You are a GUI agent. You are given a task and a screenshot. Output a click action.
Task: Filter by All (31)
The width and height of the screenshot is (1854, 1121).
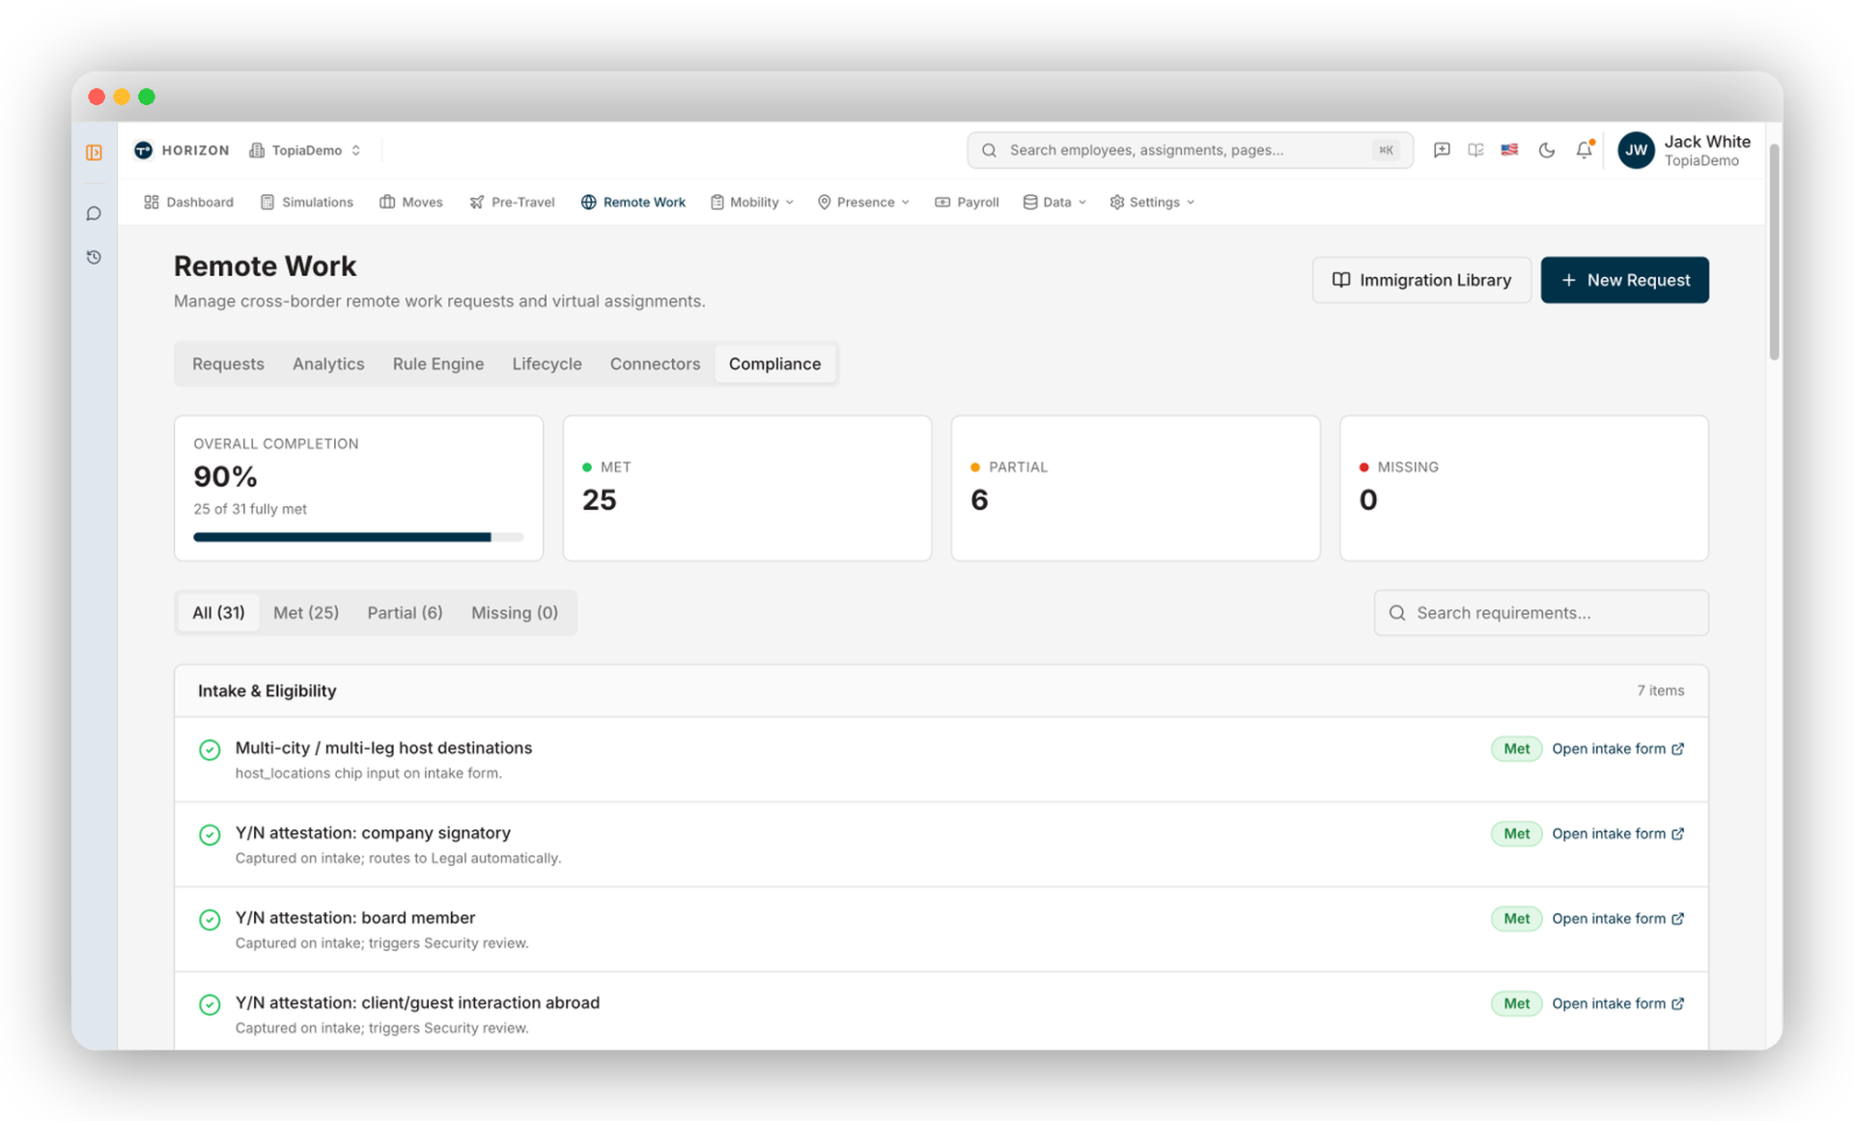point(218,612)
